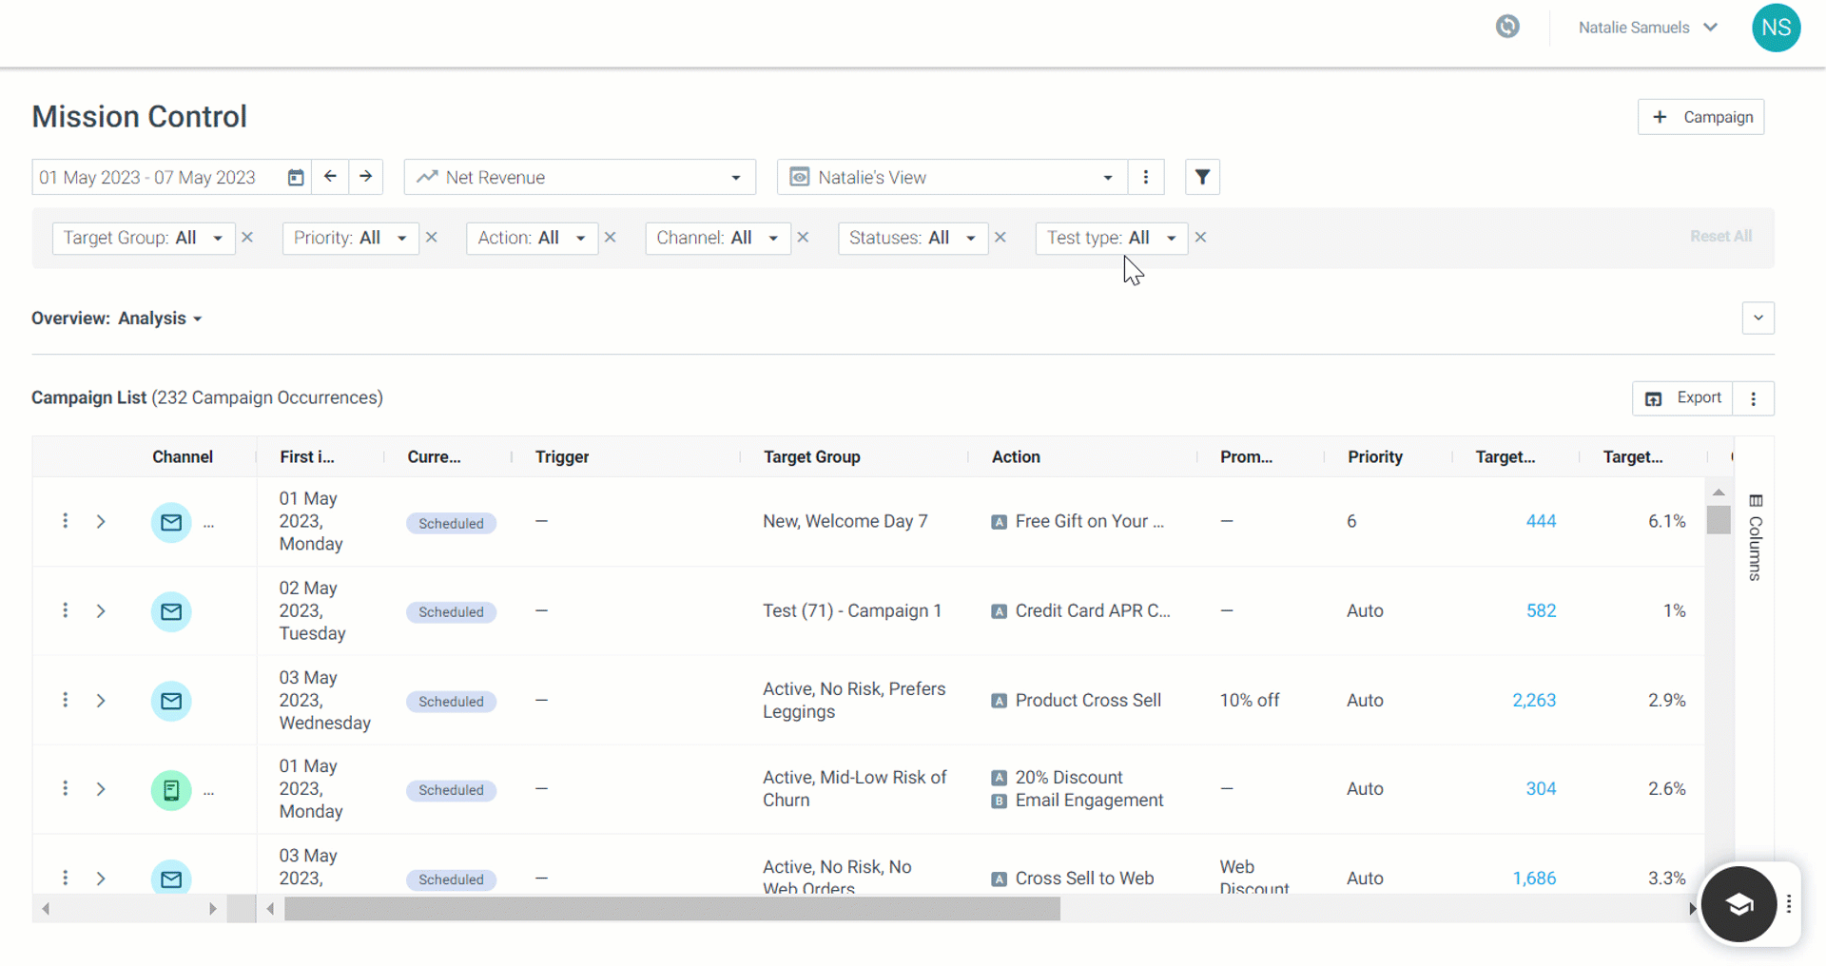Open target size link 444

click(1541, 521)
